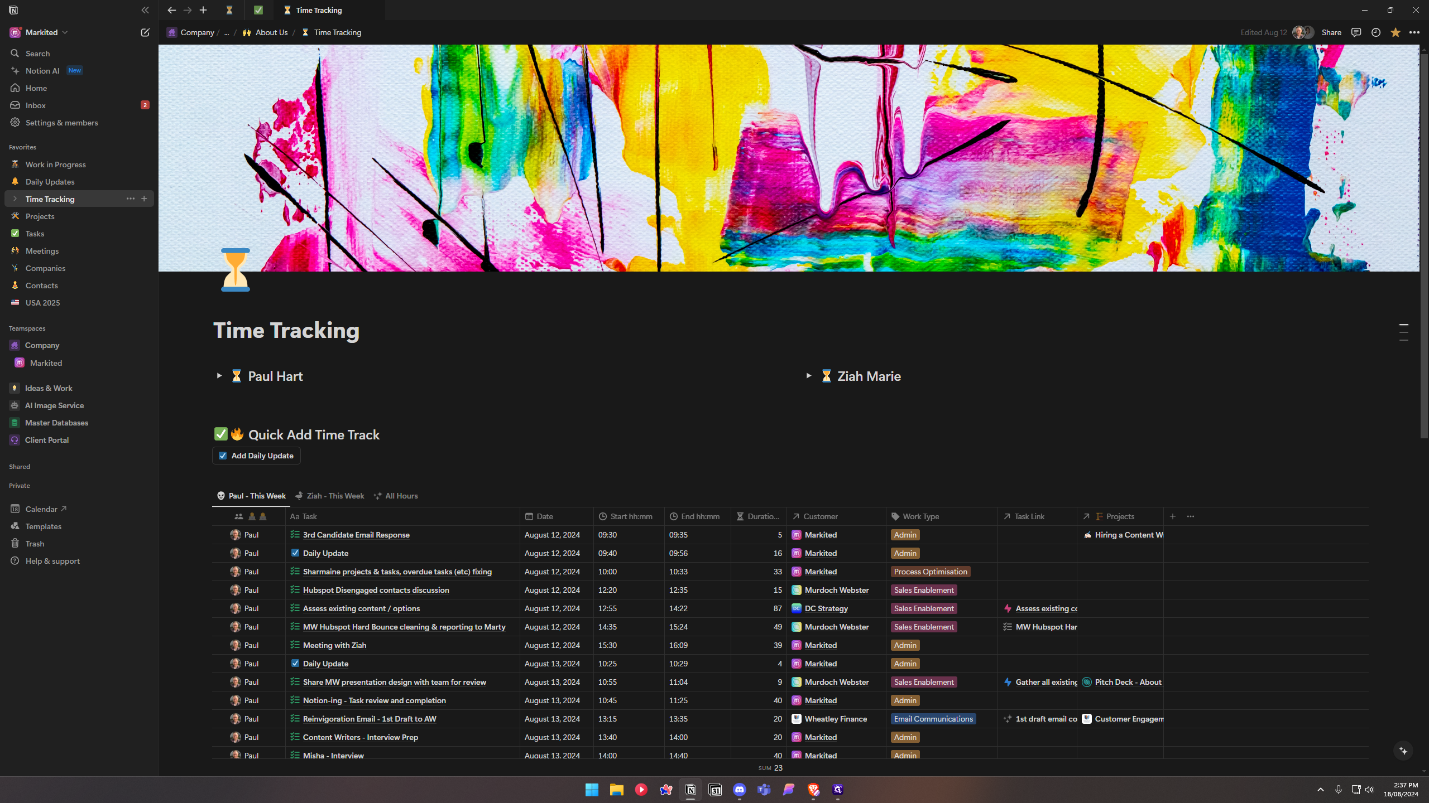Toggle the Add Daily Update checkbox button

point(256,456)
